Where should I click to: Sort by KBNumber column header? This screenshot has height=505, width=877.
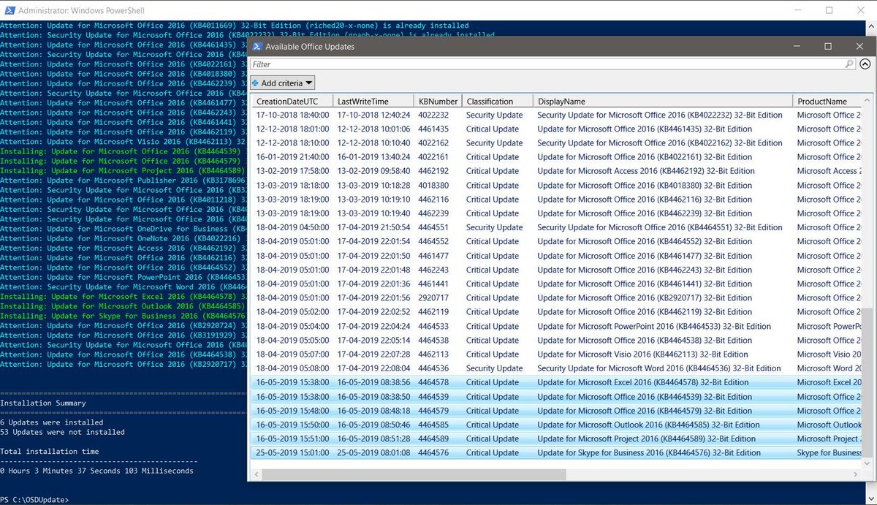pos(438,102)
